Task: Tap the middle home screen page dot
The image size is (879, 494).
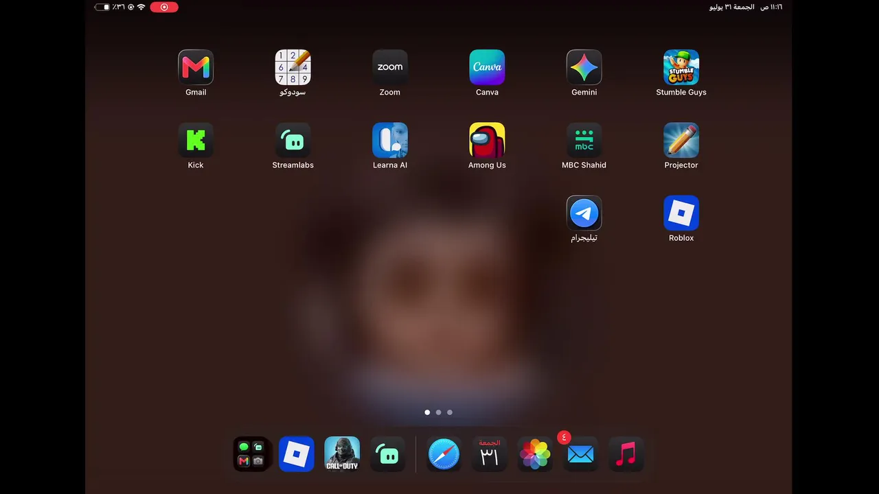Action: tap(439, 412)
